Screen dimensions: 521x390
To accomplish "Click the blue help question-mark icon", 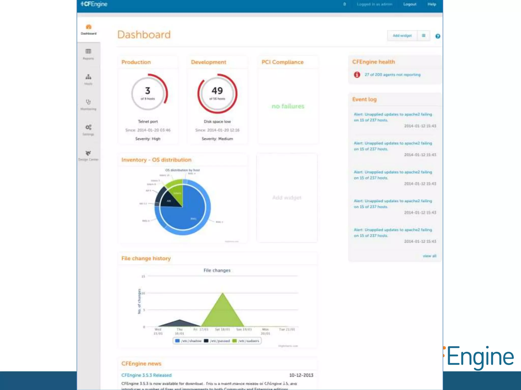I will pos(438,36).
